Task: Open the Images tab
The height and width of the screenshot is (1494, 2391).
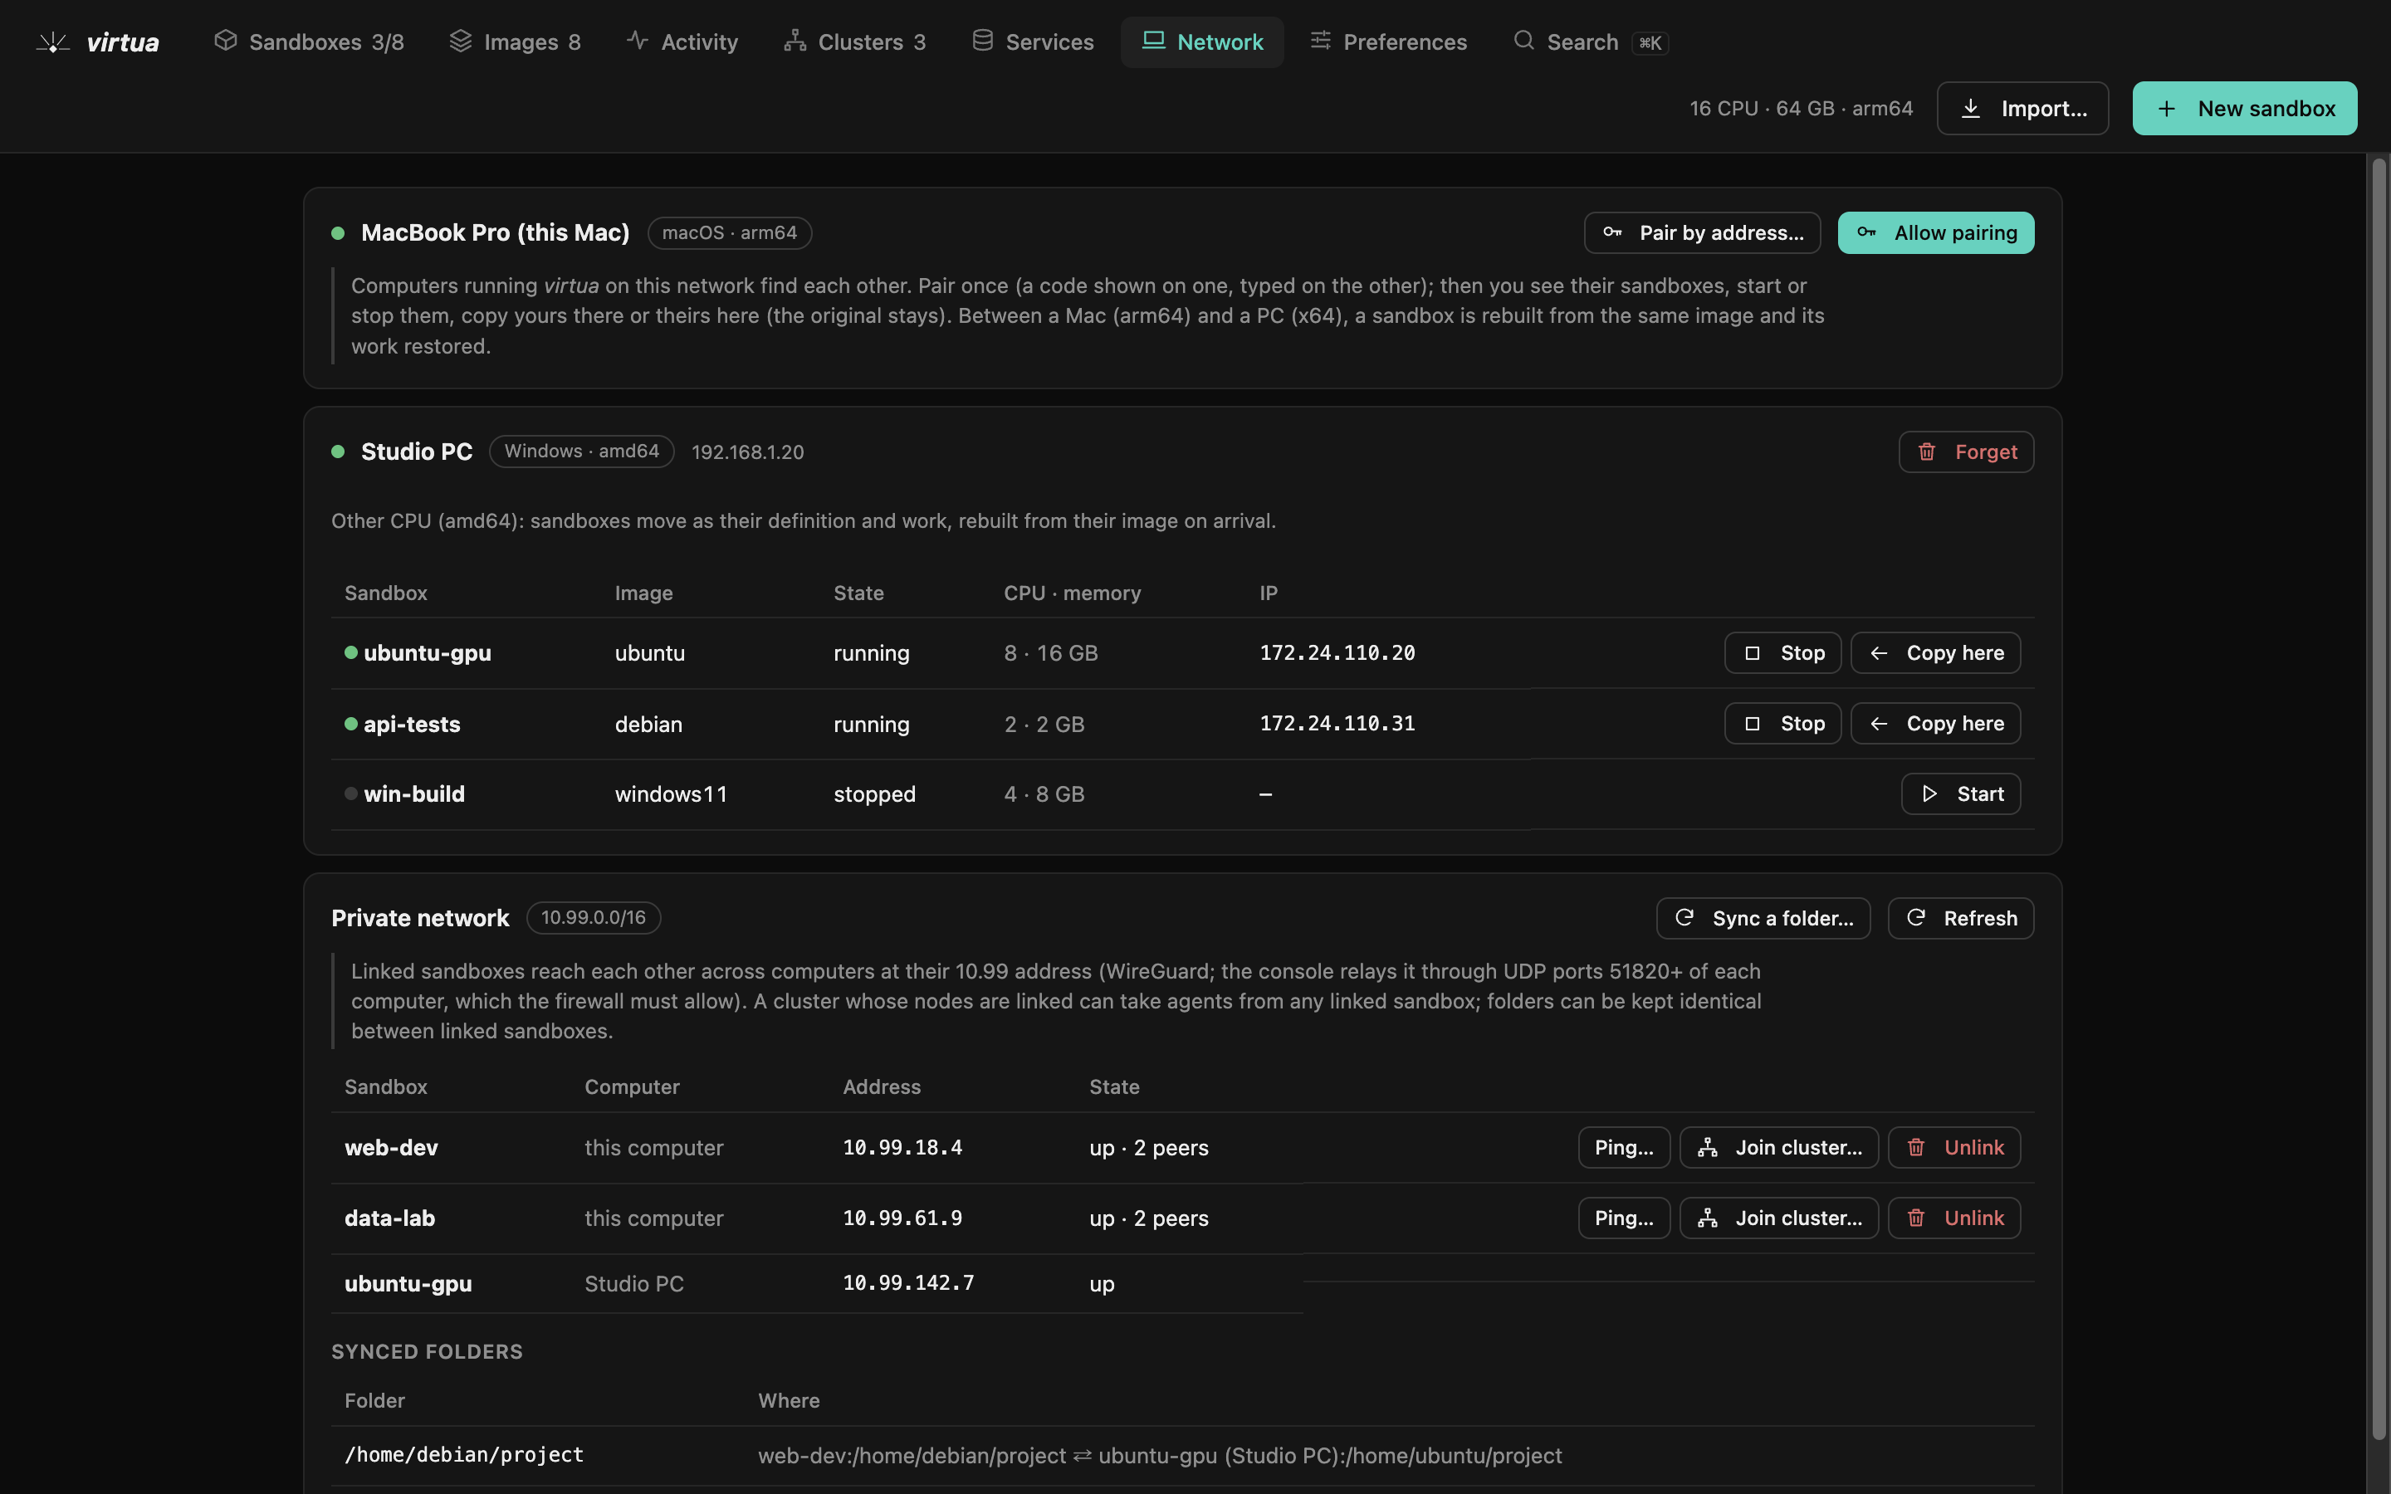Action: point(515,42)
